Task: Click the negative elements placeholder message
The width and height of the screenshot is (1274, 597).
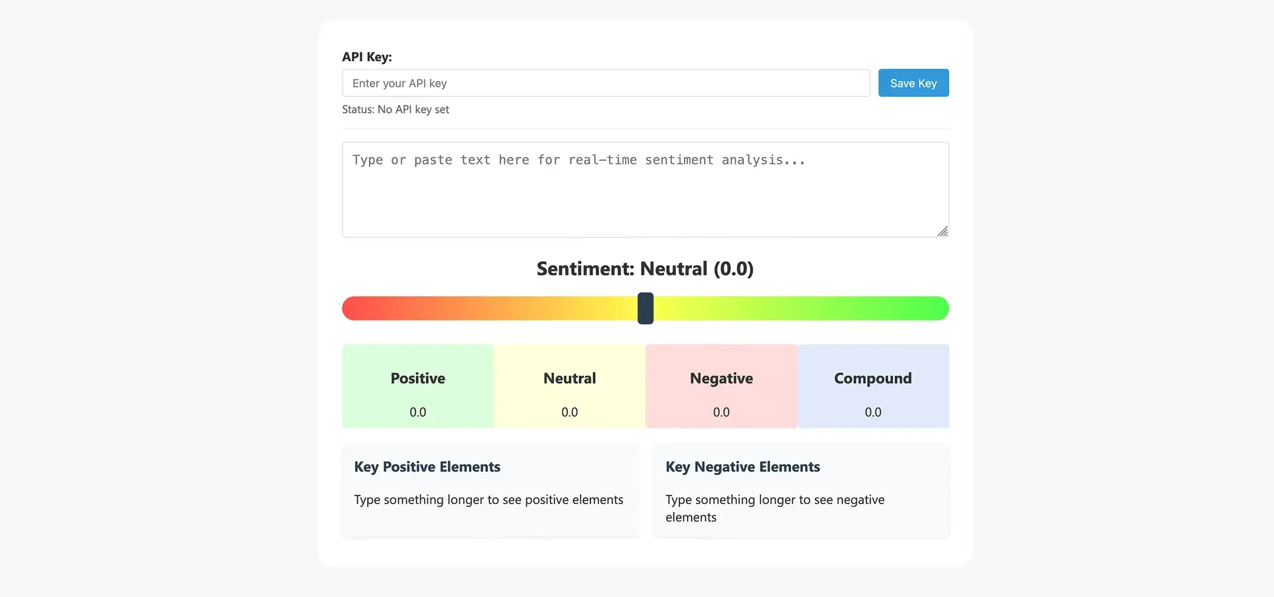Action: click(x=774, y=508)
